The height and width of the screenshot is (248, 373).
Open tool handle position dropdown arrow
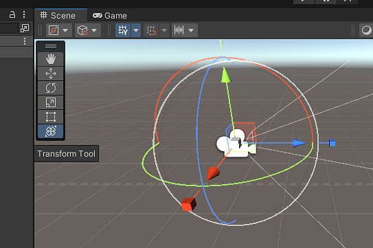66,30
